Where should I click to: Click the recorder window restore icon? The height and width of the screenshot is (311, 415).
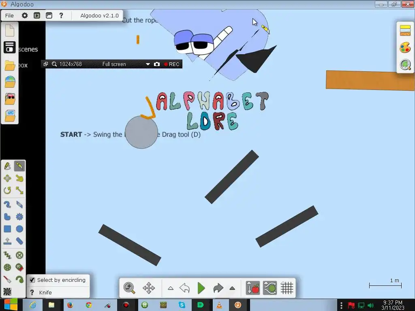[x=45, y=64]
